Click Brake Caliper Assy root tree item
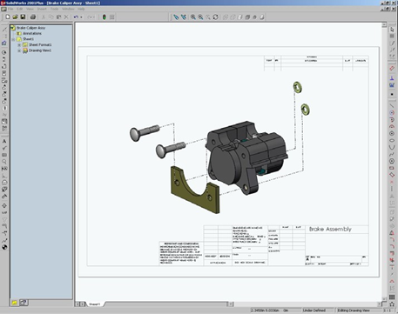The height and width of the screenshot is (314, 398). click(30, 28)
